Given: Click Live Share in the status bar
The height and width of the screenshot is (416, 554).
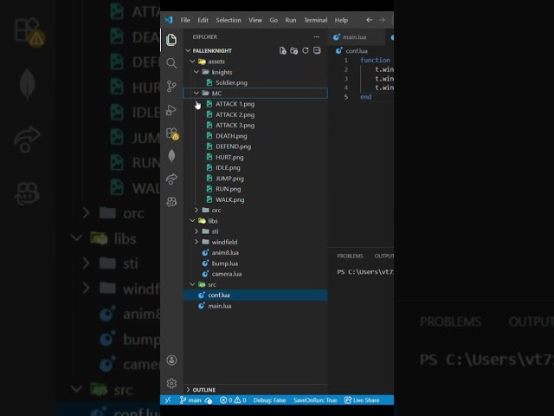Looking at the screenshot, I should (362, 400).
